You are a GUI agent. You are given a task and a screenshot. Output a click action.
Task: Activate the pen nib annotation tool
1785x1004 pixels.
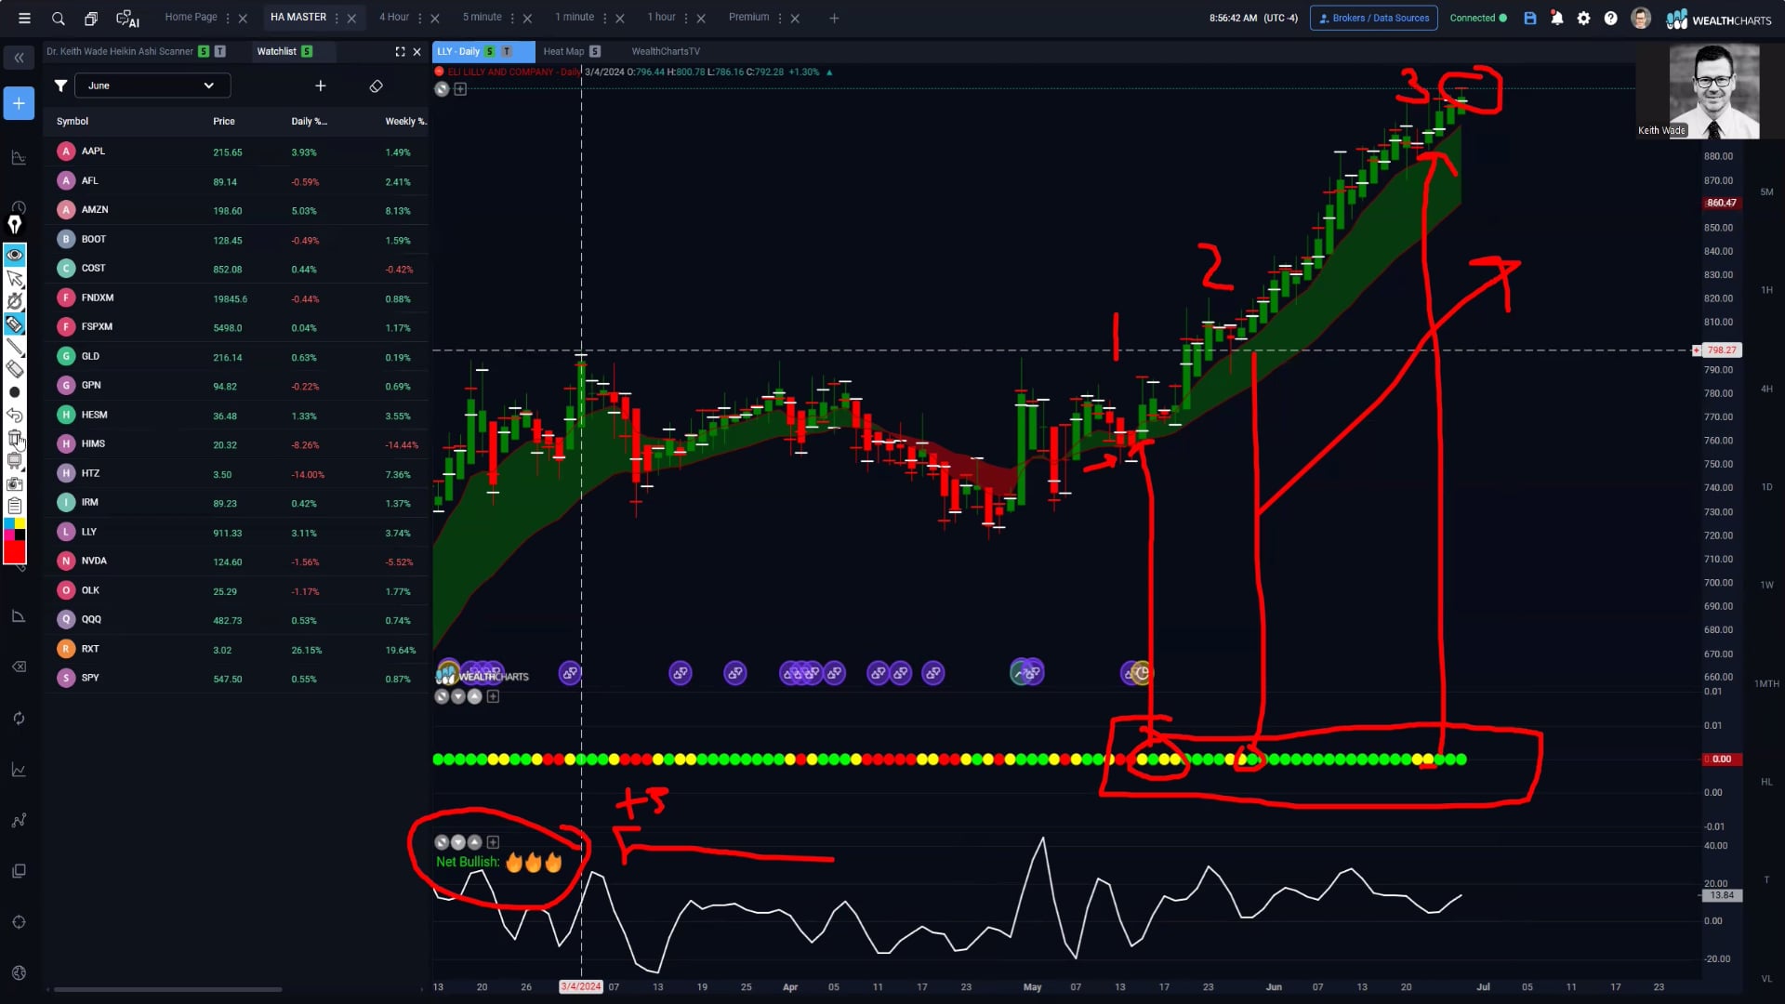(15, 224)
